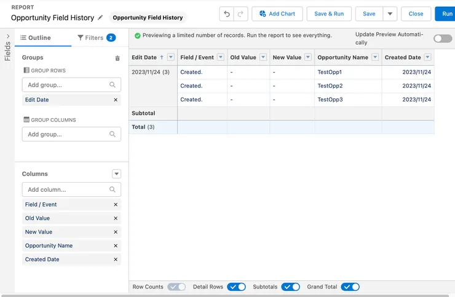This screenshot has height=297, width=455.
Task: Open the Created Date column menu
Action: [427, 57]
